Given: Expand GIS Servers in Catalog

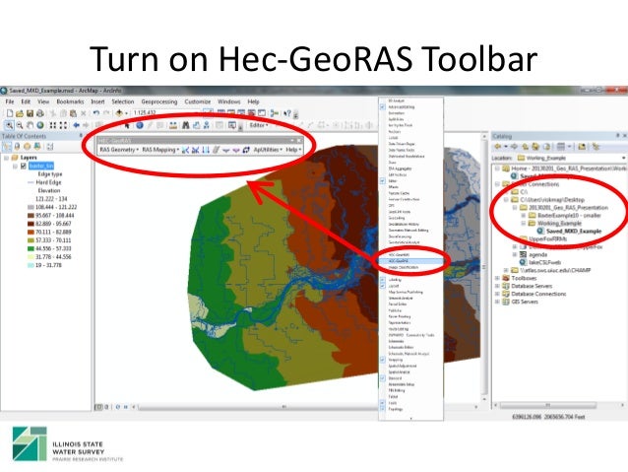Looking at the screenshot, I should (x=497, y=302).
